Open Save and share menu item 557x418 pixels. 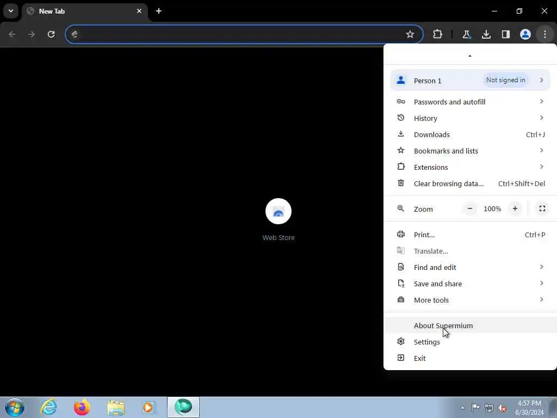470,284
